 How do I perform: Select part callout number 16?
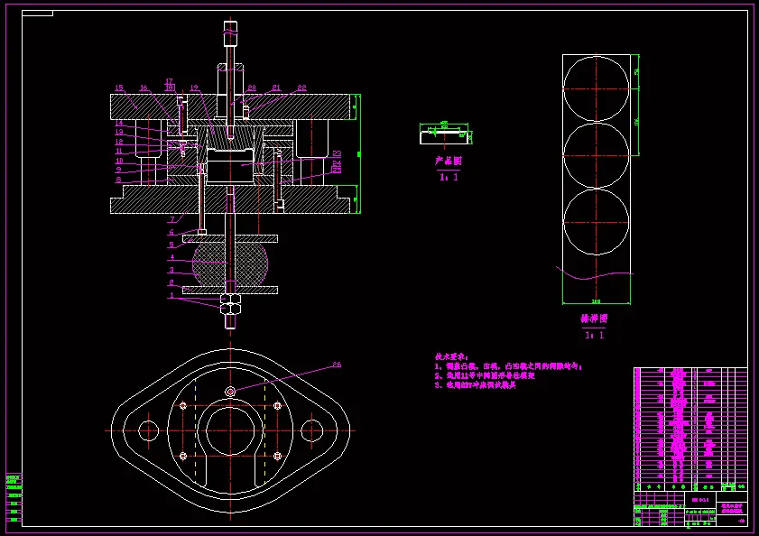(143, 88)
